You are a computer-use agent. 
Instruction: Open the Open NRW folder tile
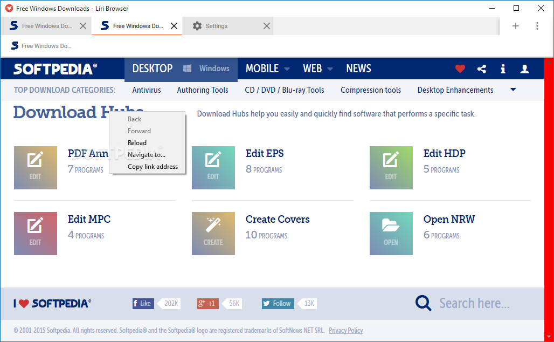(x=391, y=234)
